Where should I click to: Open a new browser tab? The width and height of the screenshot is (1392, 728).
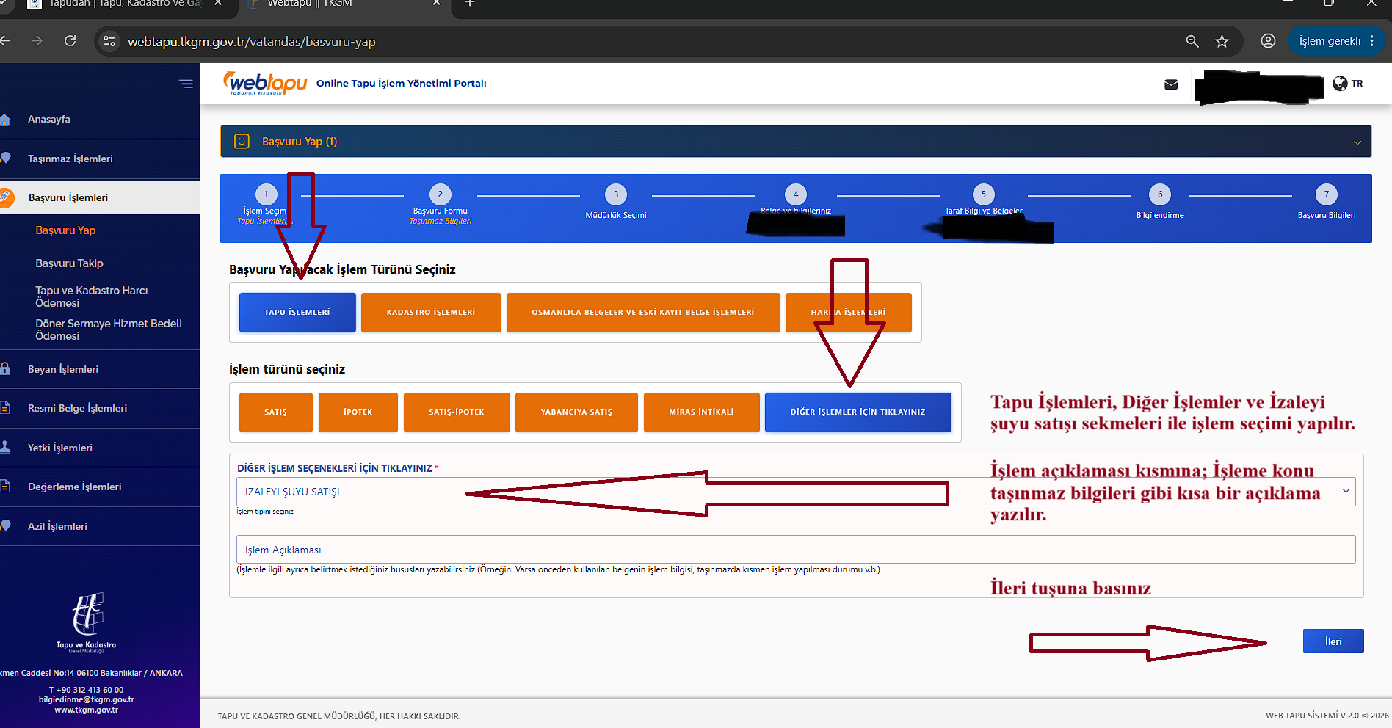(x=470, y=4)
